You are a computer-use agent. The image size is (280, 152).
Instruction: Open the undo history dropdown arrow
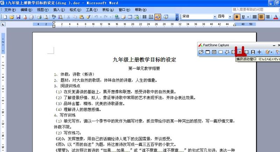coord(101,17)
